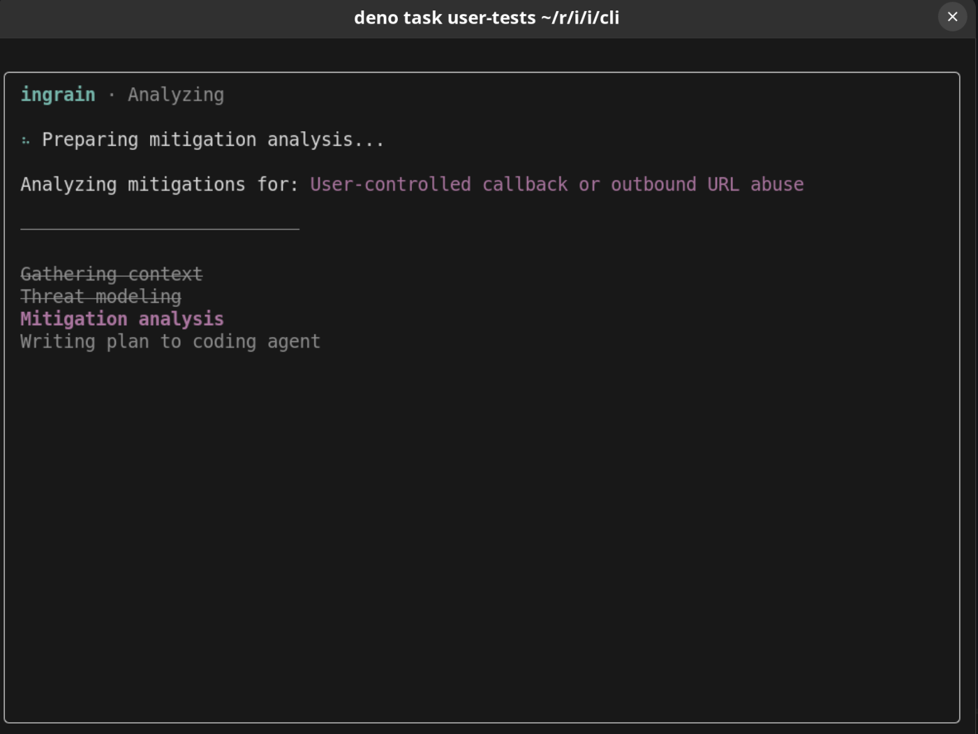
Task: Select the 'Writing plan to coding agent' step
Action: (x=170, y=341)
